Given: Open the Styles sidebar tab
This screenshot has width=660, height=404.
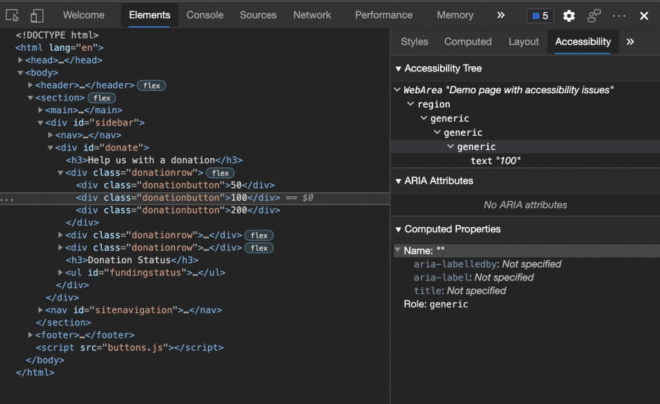Looking at the screenshot, I should (x=414, y=42).
